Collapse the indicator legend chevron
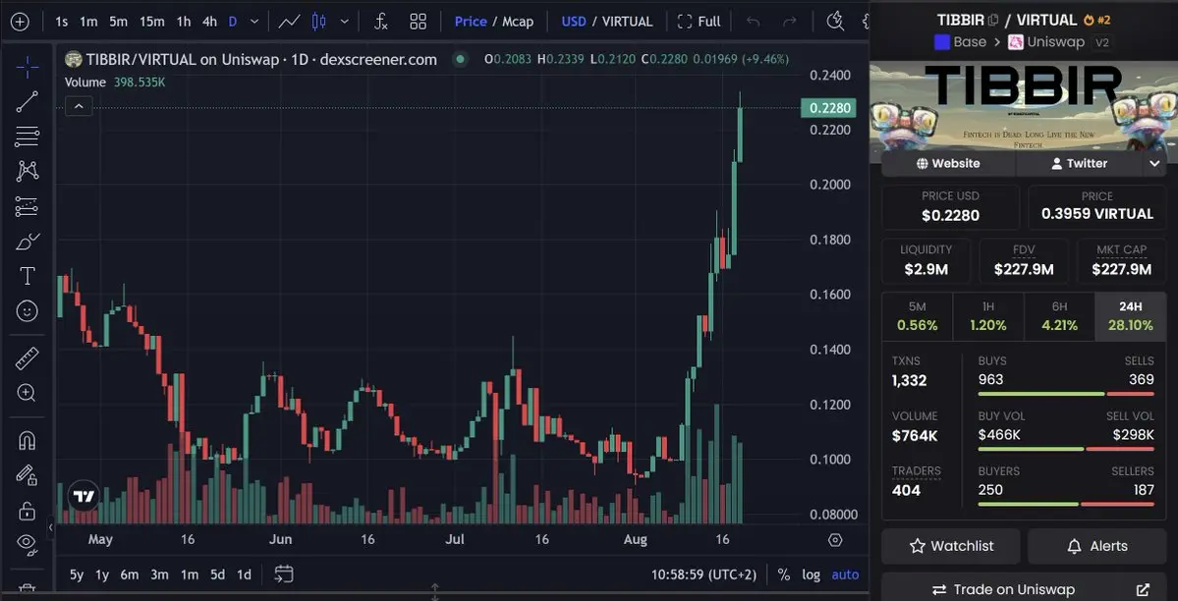The image size is (1178, 601). [79, 107]
